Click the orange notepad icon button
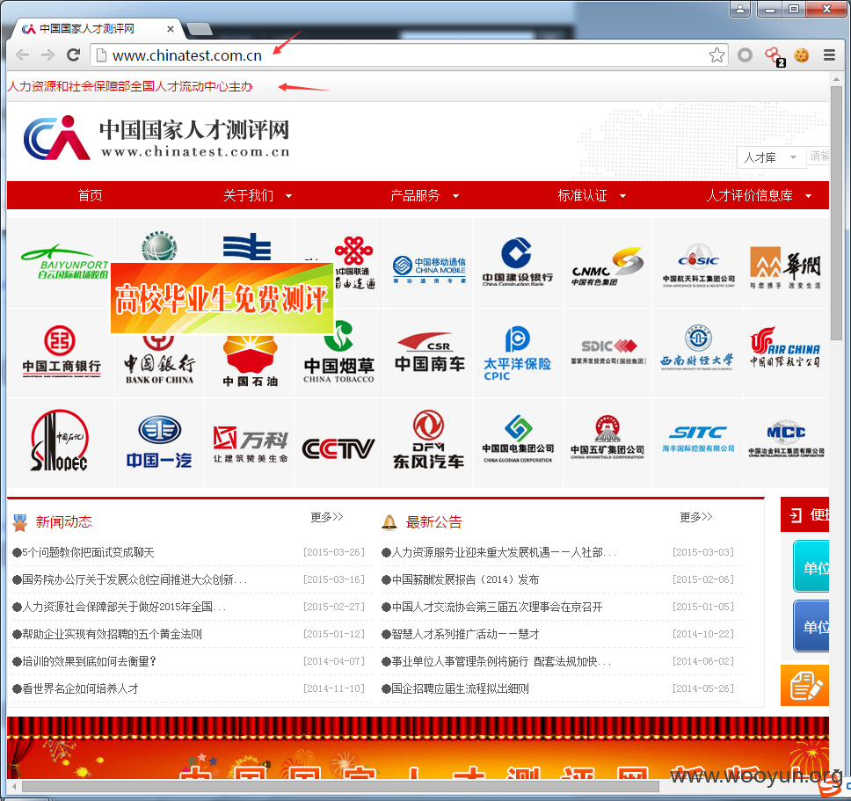The image size is (851, 801). [805, 686]
